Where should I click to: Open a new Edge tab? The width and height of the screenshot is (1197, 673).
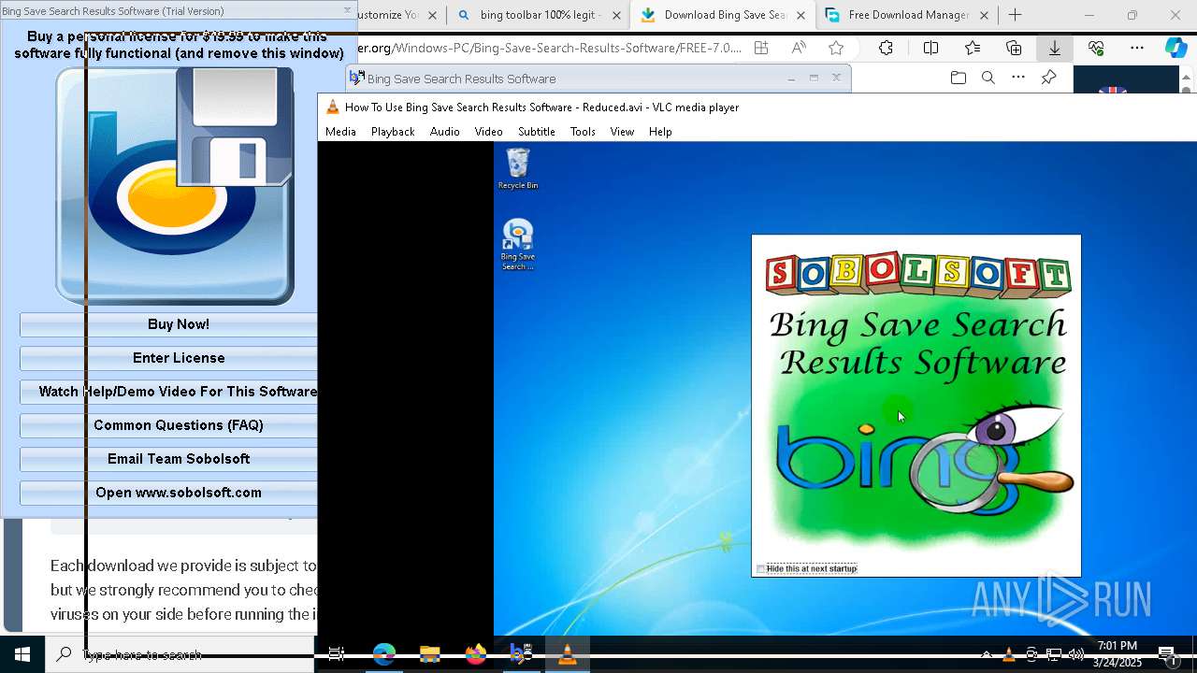click(x=1016, y=15)
